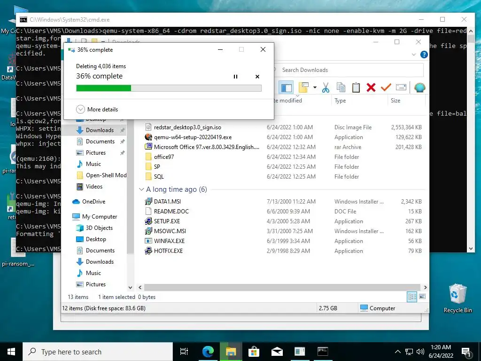Click the orange checkmark toolbar icon

[x=386, y=88]
